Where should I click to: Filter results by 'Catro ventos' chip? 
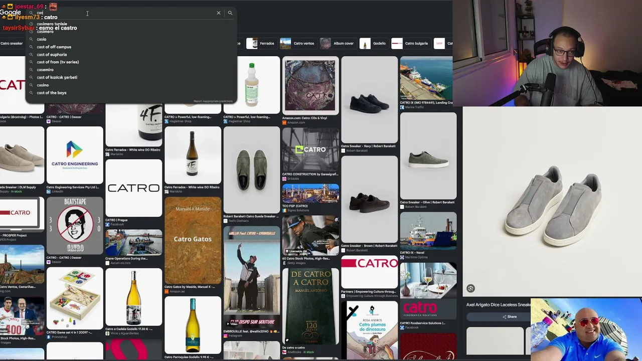[297, 44]
